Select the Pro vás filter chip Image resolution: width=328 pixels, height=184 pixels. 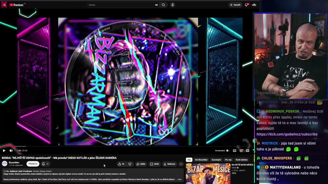[228, 160]
